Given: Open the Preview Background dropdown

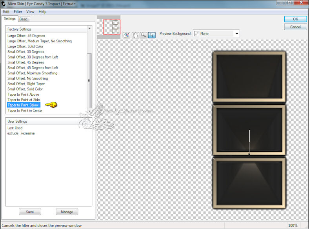Looking at the screenshot, I should [x=216, y=34].
